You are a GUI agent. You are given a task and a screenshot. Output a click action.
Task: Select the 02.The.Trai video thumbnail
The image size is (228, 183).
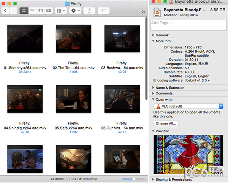(74, 39)
